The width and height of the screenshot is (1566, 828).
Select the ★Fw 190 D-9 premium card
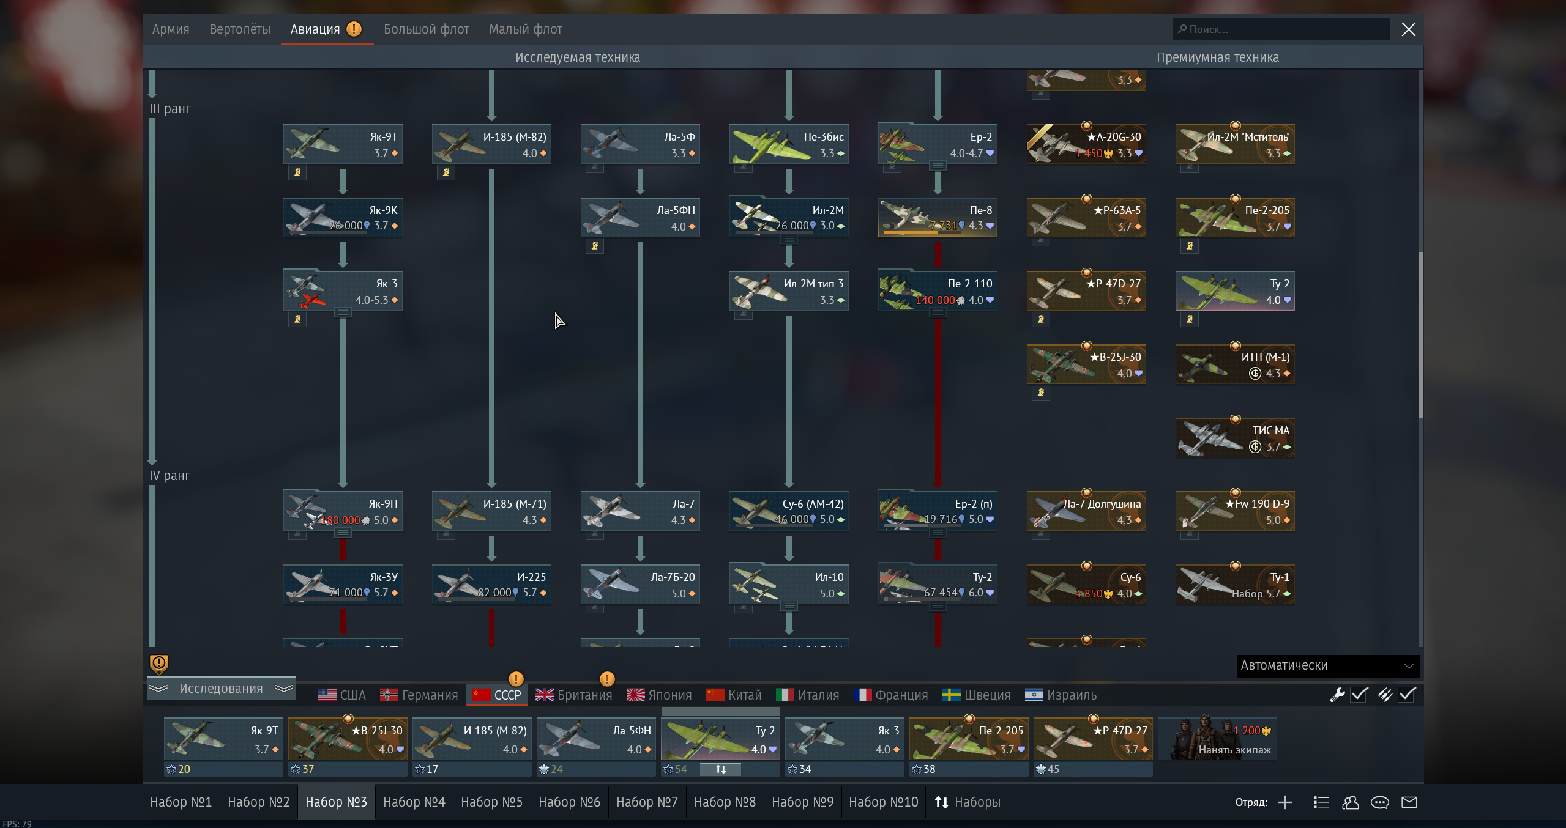point(1235,511)
